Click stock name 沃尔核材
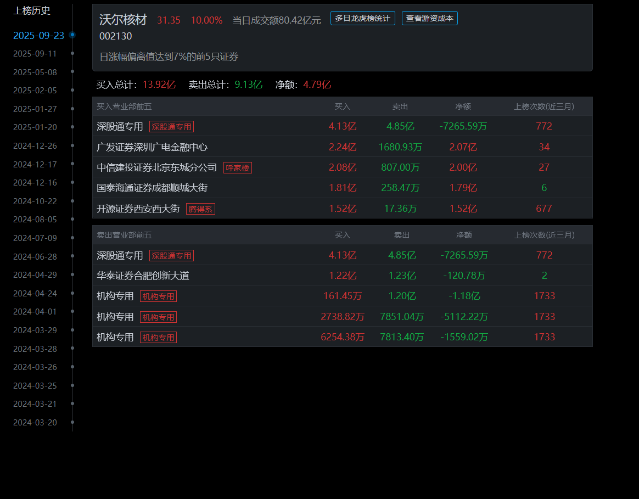This screenshot has height=499, width=639. [123, 20]
